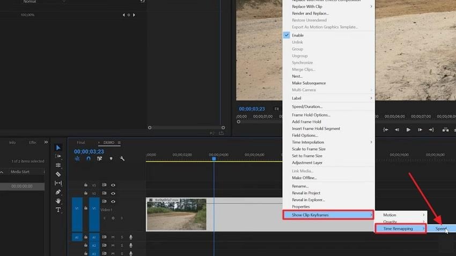Viewport: 456px width, 256px height.
Task: Click the Lift button in Program monitor
Action: click(445, 130)
